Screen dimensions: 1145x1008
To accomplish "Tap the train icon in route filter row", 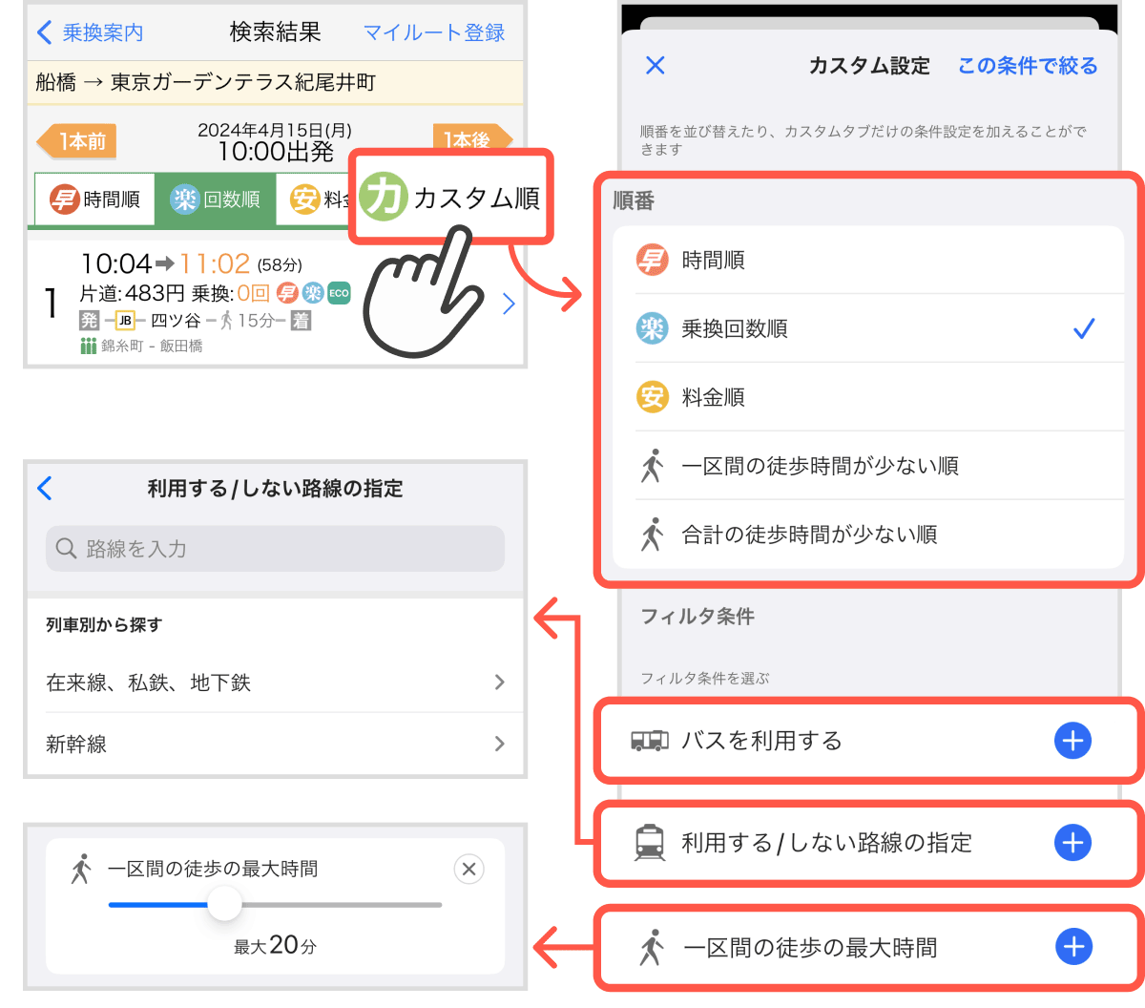I will click(650, 843).
